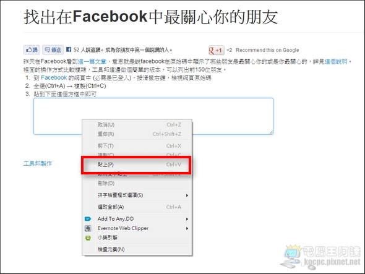Click the Google +1 button
Image resolution: width=365 pixels, height=274 pixels.
[217, 50]
